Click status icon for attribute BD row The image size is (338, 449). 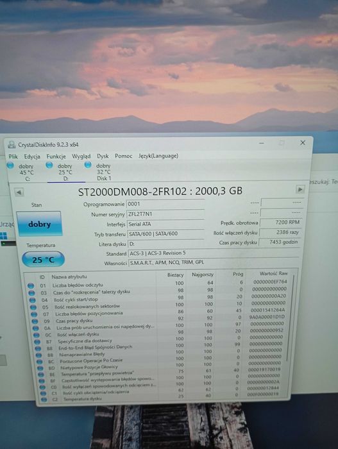click(x=40, y=368)
